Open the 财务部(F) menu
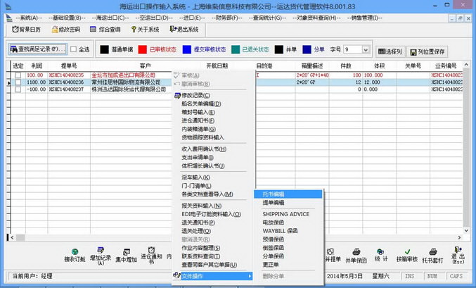This screenshot has height=288, width=476. pos(227,18)
